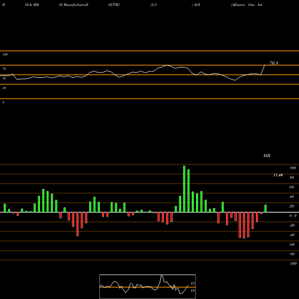Click the MR title above the histogram
299x299 pixels.
(x=267, y=155)
